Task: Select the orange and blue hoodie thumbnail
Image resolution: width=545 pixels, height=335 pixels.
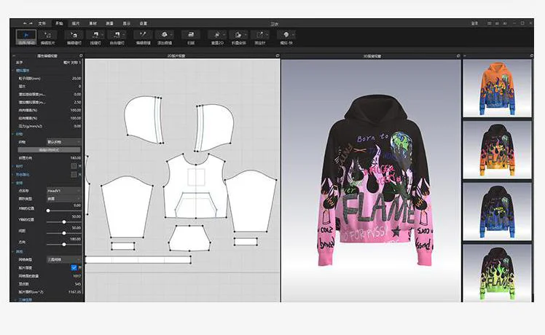Action: 490,87
